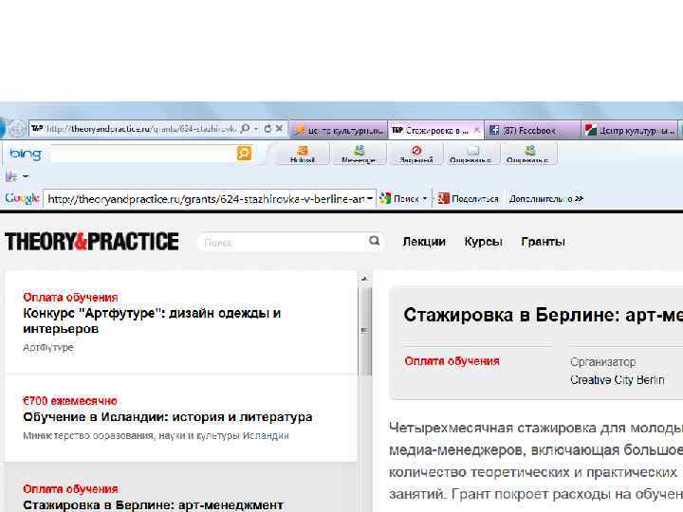Open dropdown arrow next to address bar magnifier

click(x=256, y=129)
